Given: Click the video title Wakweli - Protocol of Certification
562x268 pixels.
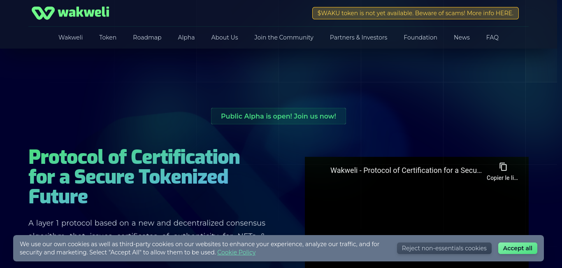Looking at the screenshot, I should click(406, 170).
